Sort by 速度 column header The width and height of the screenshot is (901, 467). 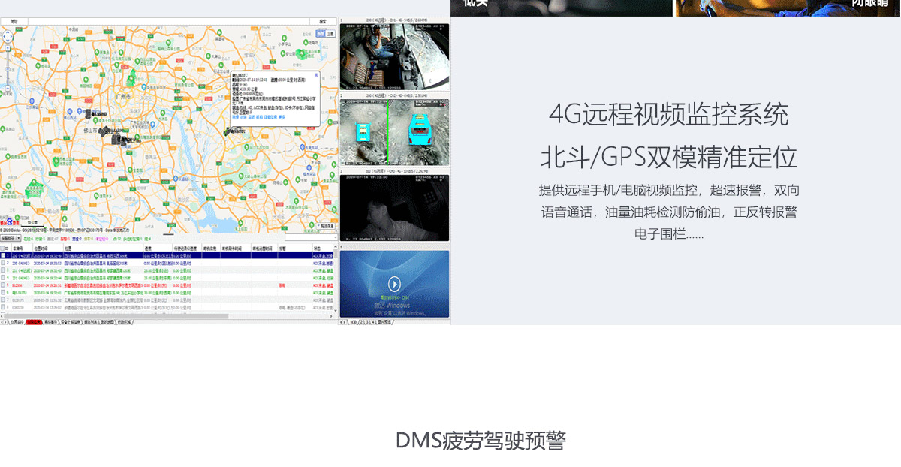(158, 248)
